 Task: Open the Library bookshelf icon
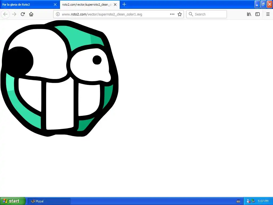pyautogui.click(x=249, y=14)
